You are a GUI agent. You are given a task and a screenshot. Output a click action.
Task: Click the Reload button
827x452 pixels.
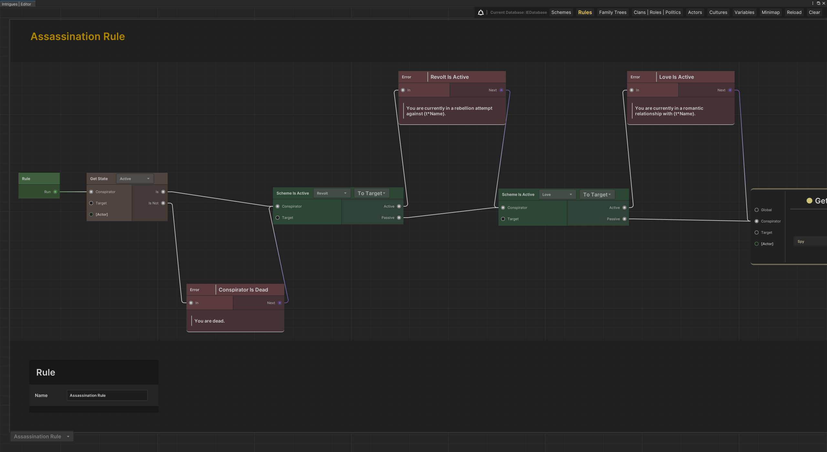click(x=794, y=12)
